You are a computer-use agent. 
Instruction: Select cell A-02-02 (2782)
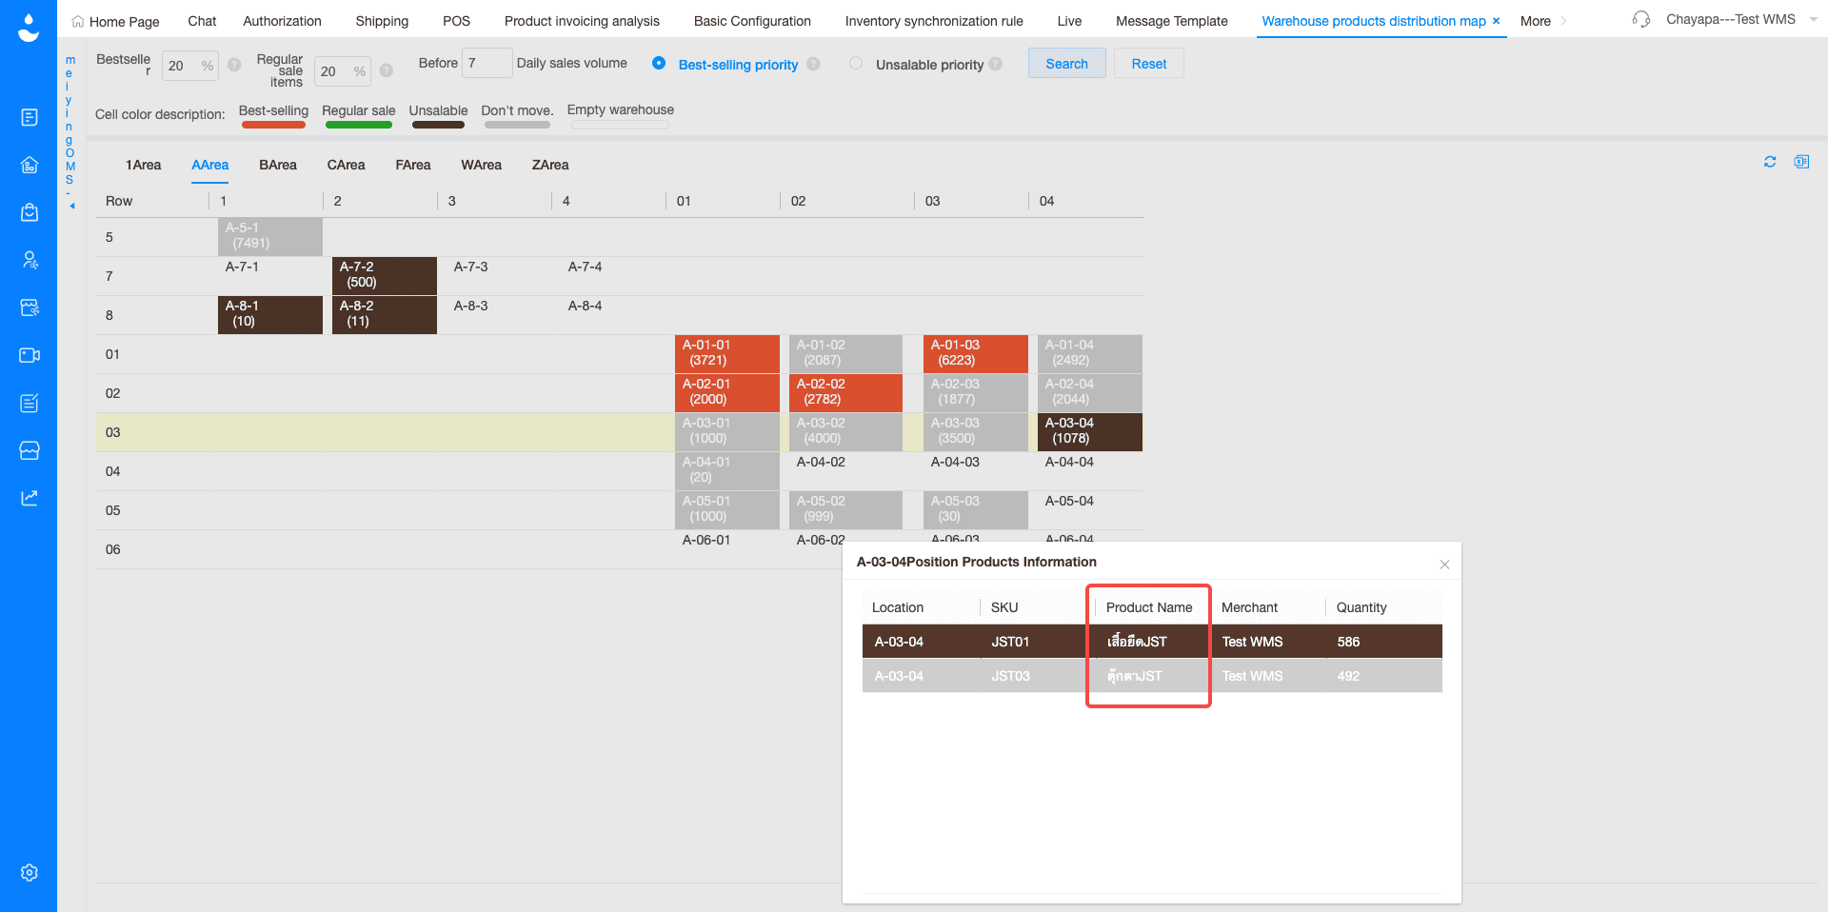click(845, 392)
